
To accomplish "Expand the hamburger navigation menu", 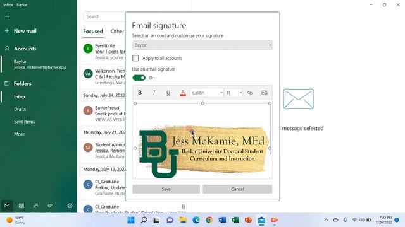I will coord(7,16).
